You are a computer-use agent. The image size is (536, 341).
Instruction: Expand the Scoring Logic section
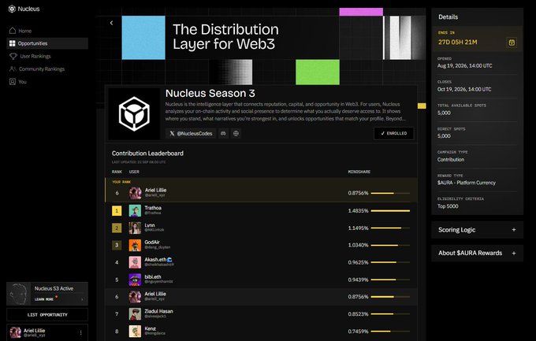477,230
